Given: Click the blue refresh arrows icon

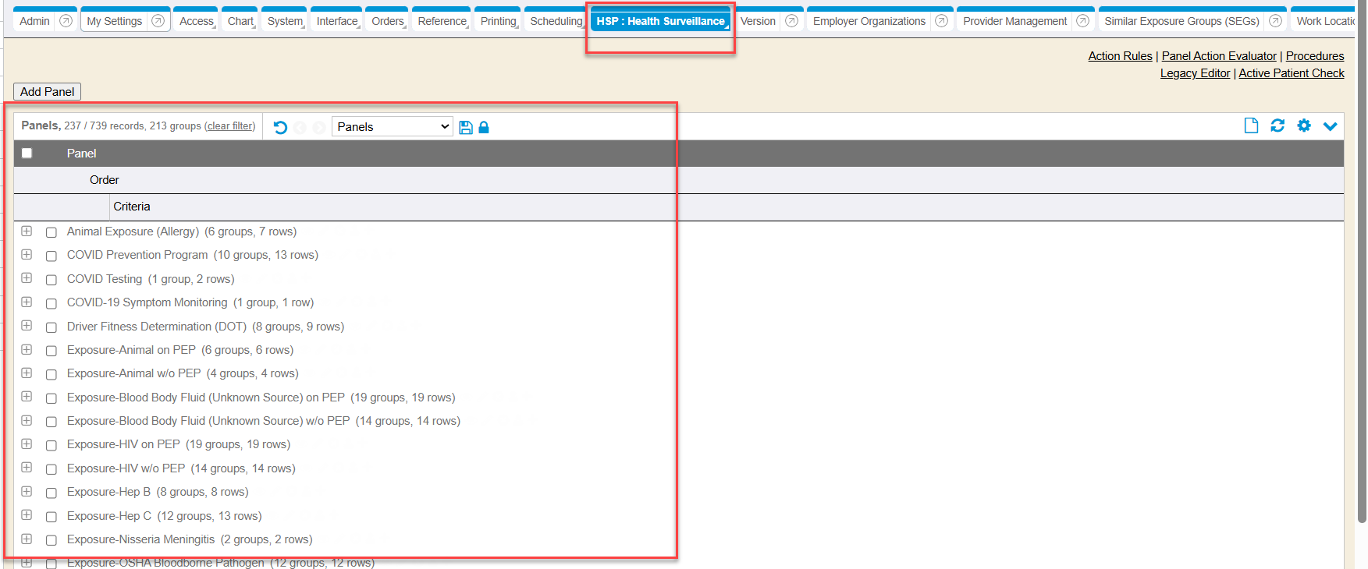Looking at the screenshot, I should 1277,125.
